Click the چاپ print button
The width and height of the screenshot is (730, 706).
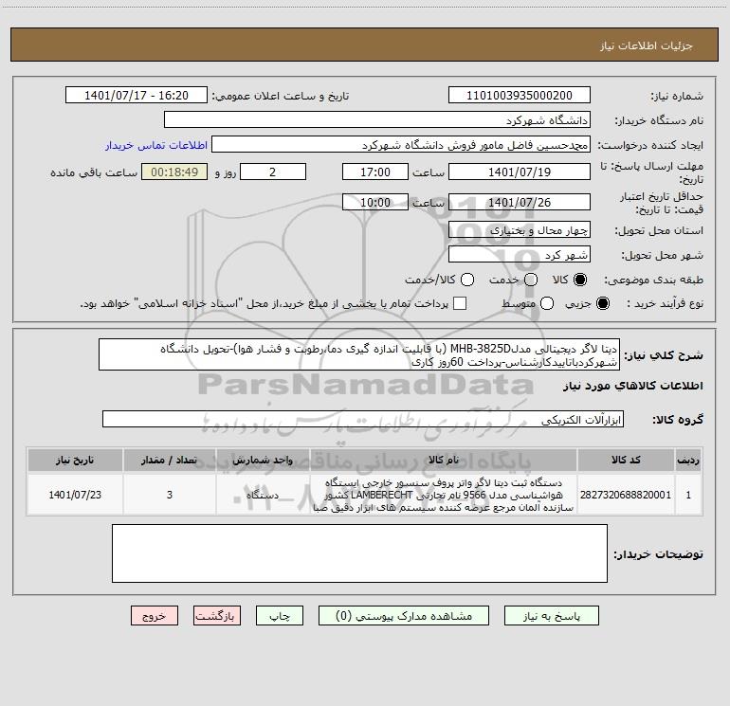[280, 616]
